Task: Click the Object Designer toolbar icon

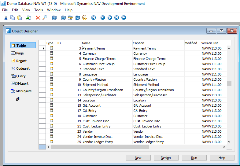Action: click(x=54, y=18)
